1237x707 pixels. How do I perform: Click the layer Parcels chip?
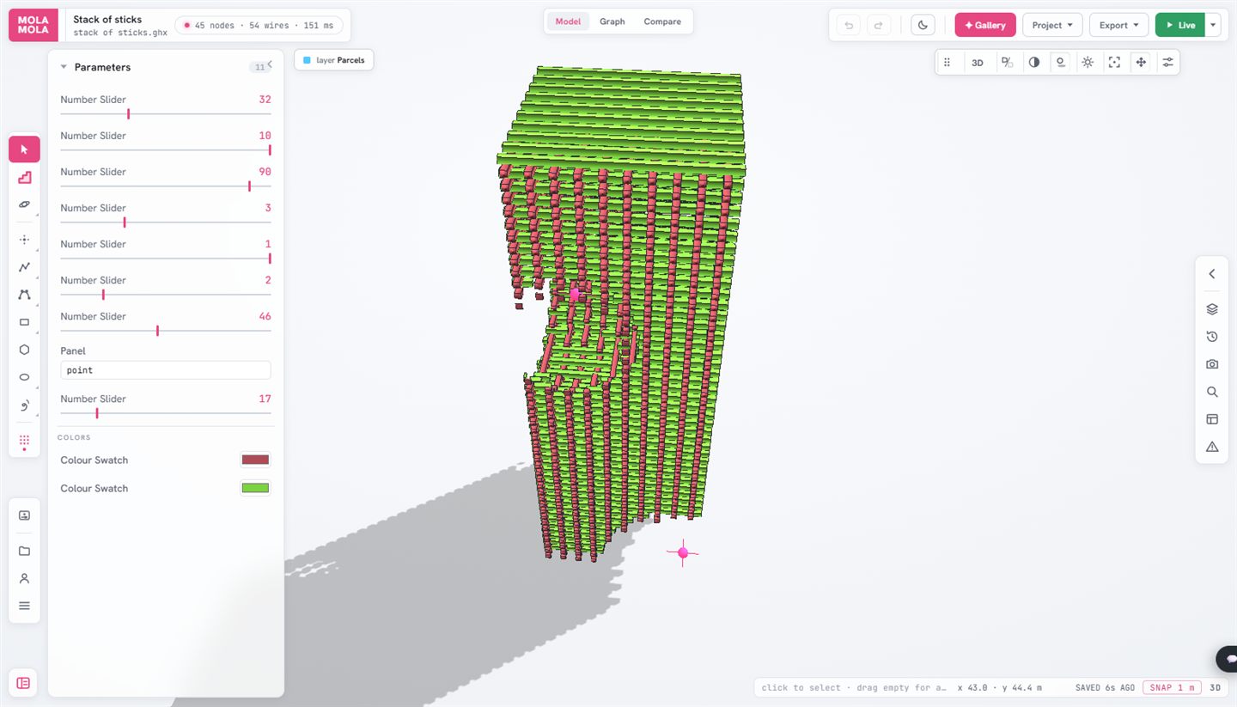334,60
